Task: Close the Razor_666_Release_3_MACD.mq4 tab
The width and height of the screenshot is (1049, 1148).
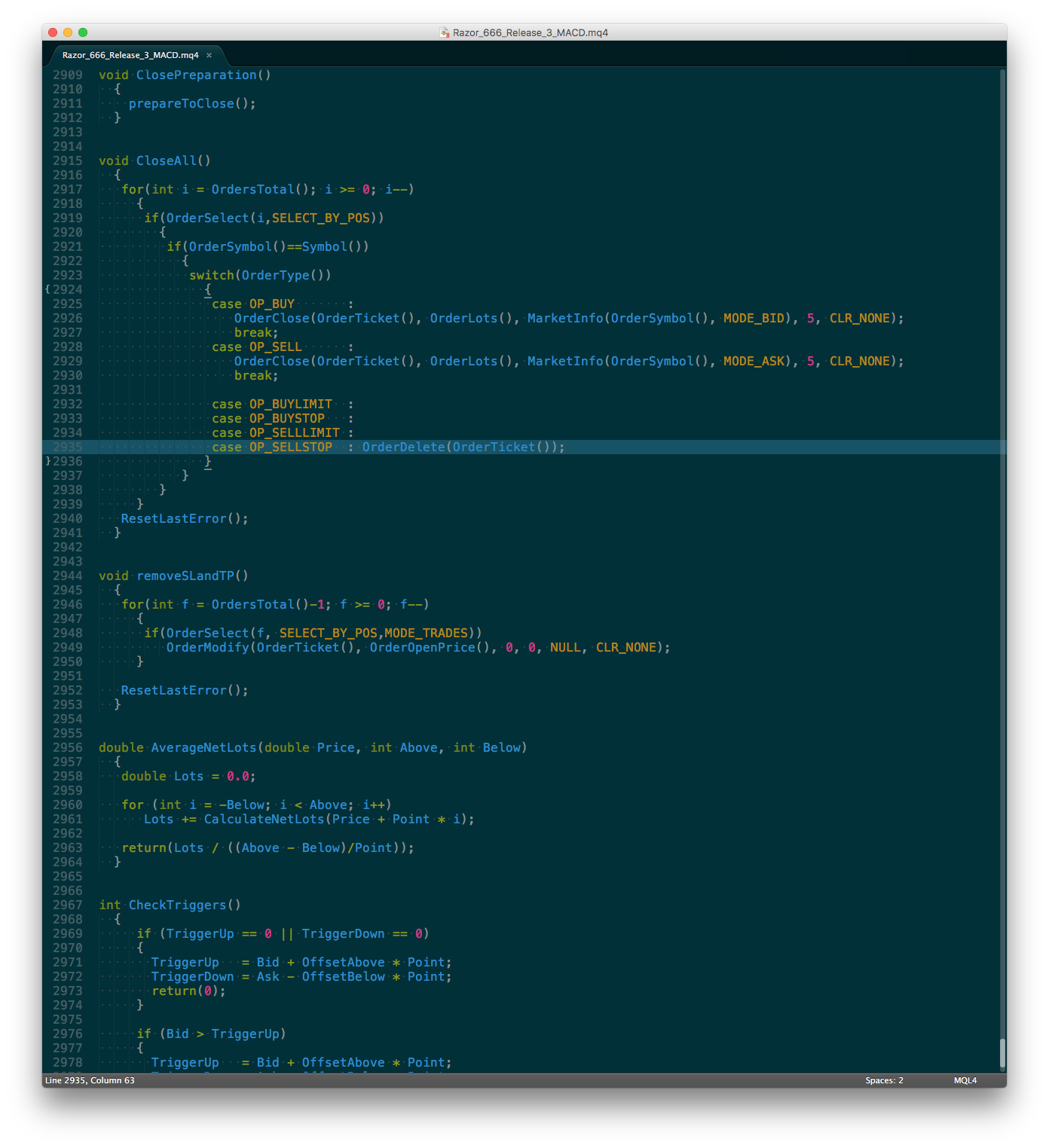Action: (x=209, y=56)
